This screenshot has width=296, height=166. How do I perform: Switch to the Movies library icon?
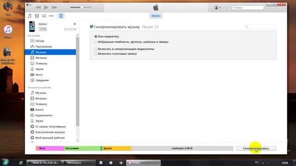(37, 16)
